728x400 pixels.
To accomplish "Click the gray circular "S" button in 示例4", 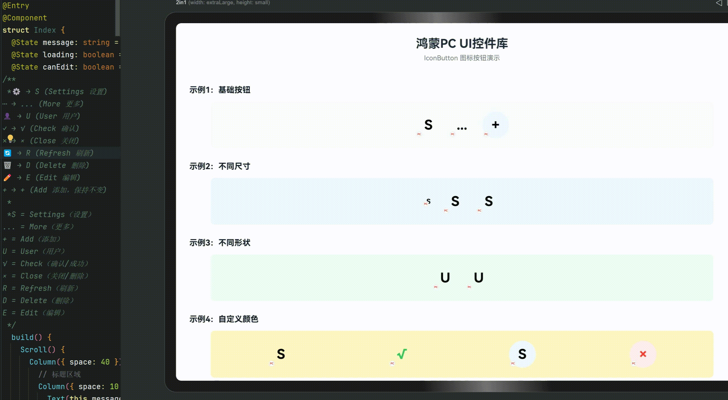I will (x=522, y=354).
